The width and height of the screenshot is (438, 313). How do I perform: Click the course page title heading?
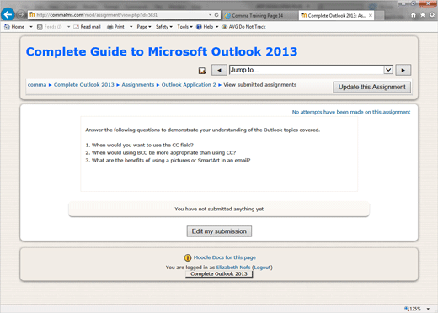(162, 51)
